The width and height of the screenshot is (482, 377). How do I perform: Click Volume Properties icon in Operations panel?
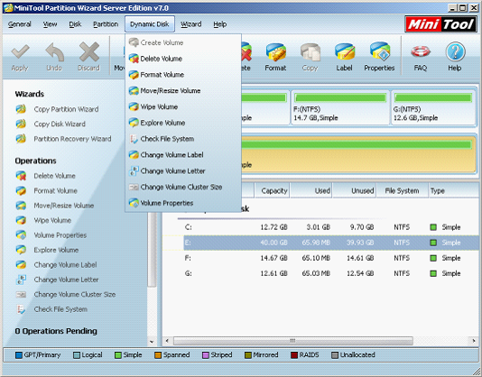pyautogui.click(x=21, y=235)
